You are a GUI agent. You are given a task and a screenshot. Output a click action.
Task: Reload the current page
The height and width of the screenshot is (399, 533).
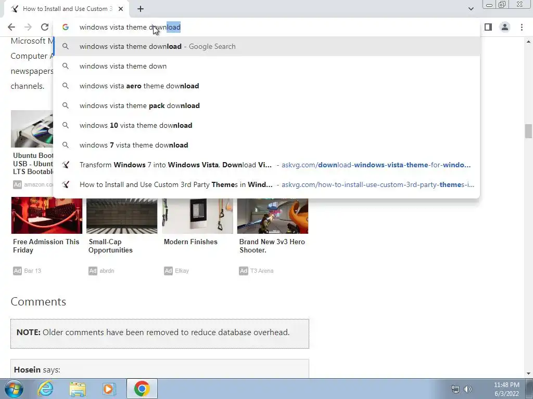click(45, 27)
